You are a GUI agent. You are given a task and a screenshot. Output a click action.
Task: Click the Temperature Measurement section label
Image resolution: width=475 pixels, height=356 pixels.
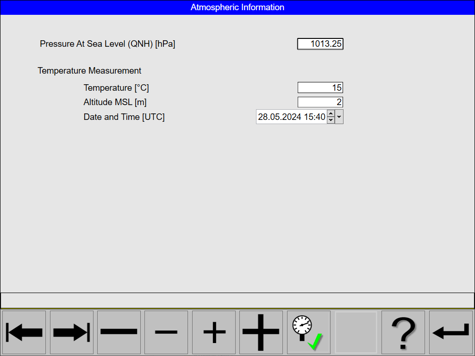pos(89,70)
